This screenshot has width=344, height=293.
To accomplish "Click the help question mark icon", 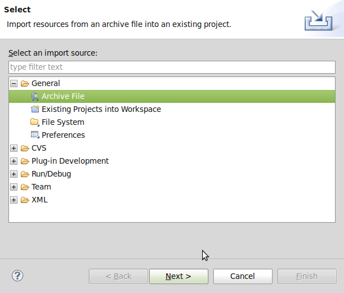I will click(17, 276).
